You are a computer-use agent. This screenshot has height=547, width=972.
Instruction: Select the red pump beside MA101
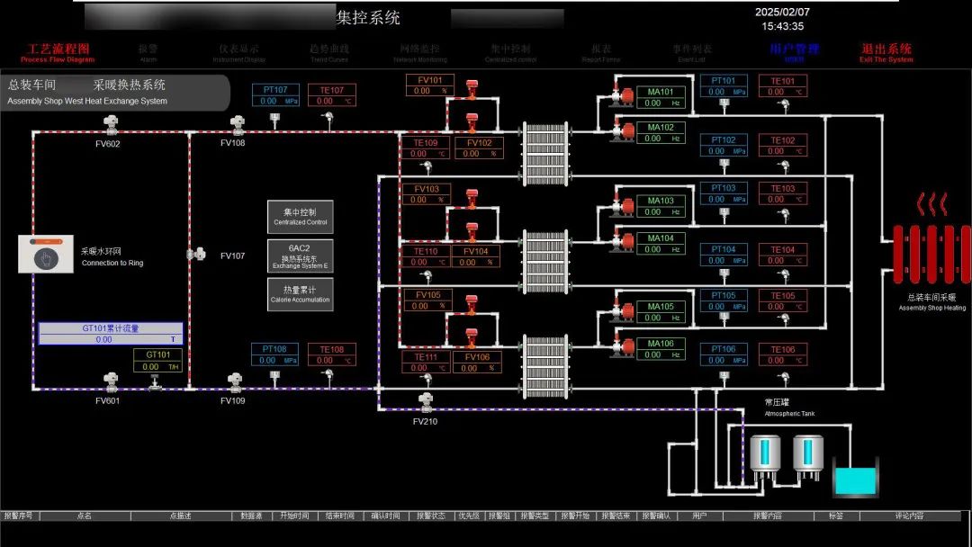pos(623,96)
